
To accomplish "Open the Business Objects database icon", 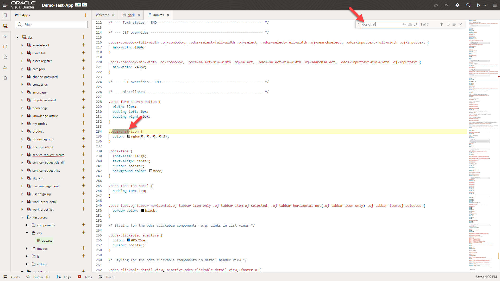I will [x=5, y=47].
